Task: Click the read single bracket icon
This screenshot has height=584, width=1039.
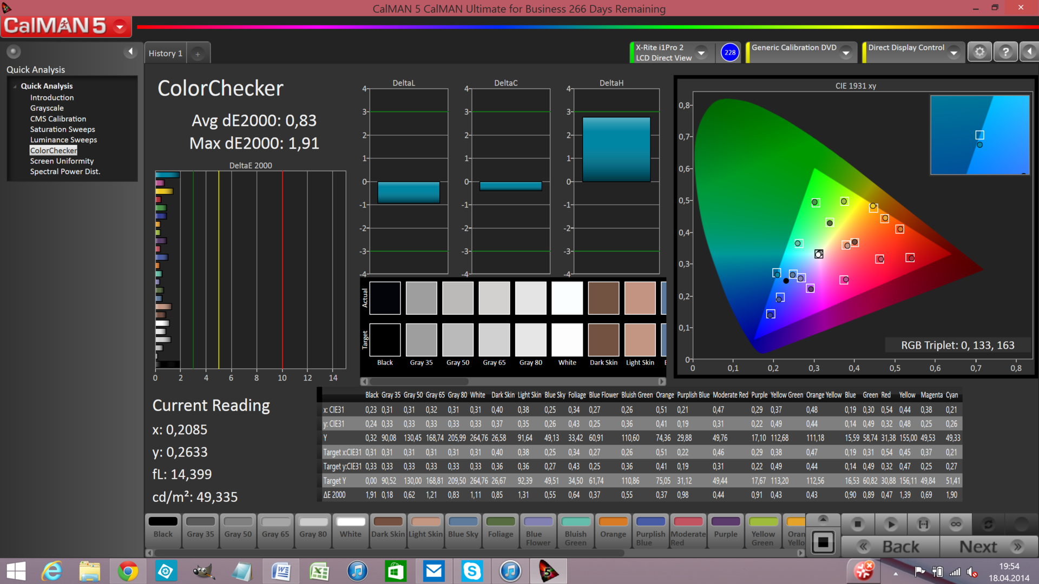Action: (x=923, y=524)
